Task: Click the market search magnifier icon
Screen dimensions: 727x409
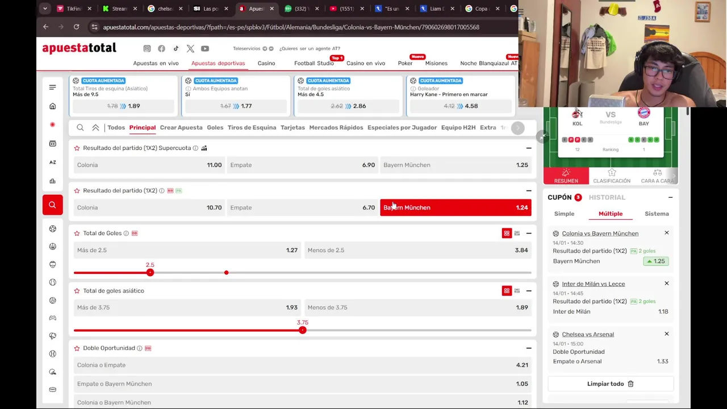Action: point(80,128)
